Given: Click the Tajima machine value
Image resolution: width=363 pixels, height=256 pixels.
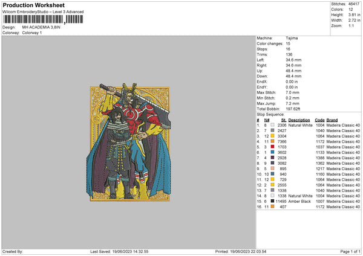Looking at the screenshot, I should (x=292, y=38).
